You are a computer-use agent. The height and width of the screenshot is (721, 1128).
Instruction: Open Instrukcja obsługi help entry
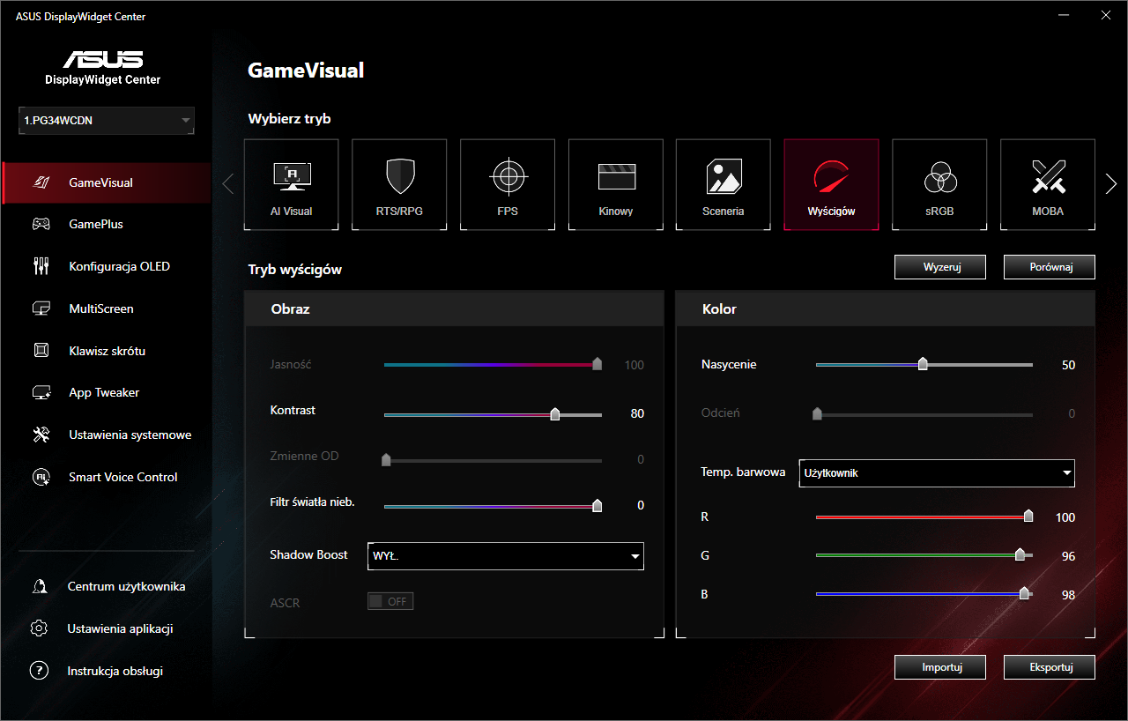[x=115, y=671]
